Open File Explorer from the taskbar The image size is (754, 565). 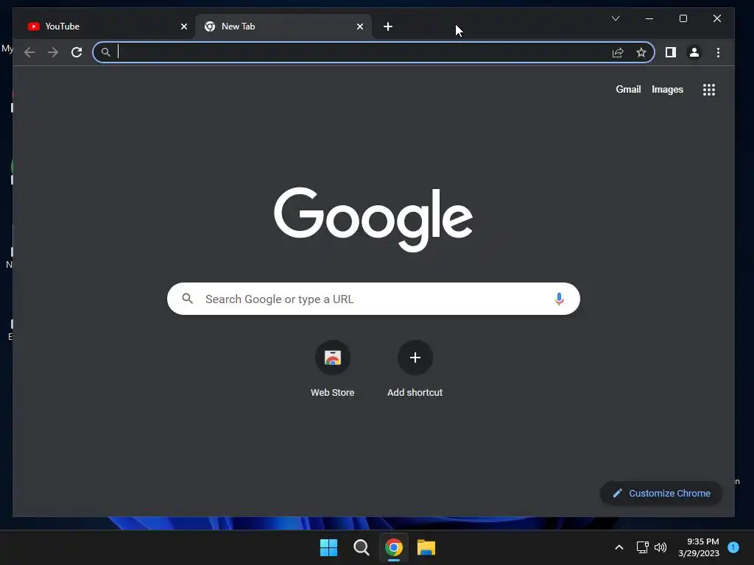(426, 547)
